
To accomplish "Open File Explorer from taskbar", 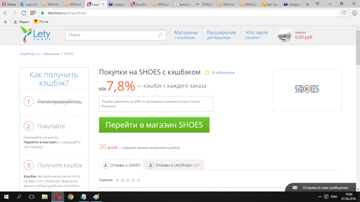I will click(45, 196).
